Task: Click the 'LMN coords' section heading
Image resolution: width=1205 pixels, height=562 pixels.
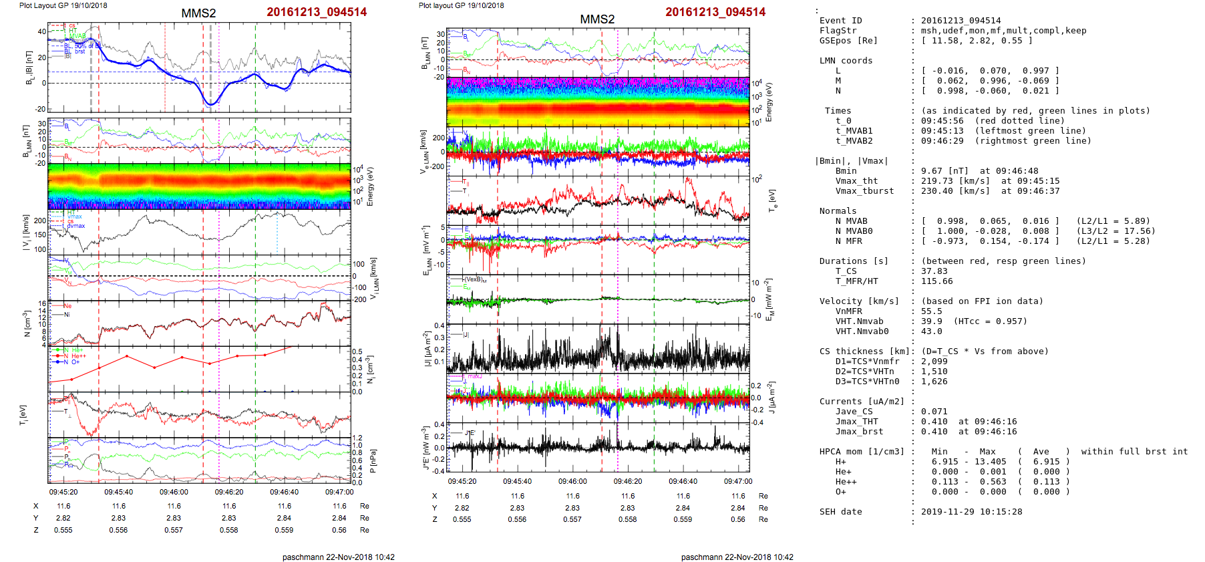Action: (846, 61)
